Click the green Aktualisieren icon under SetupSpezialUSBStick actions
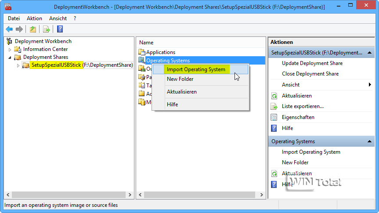The height and width of the screenshot is (213, 379). tap(274, 96)
